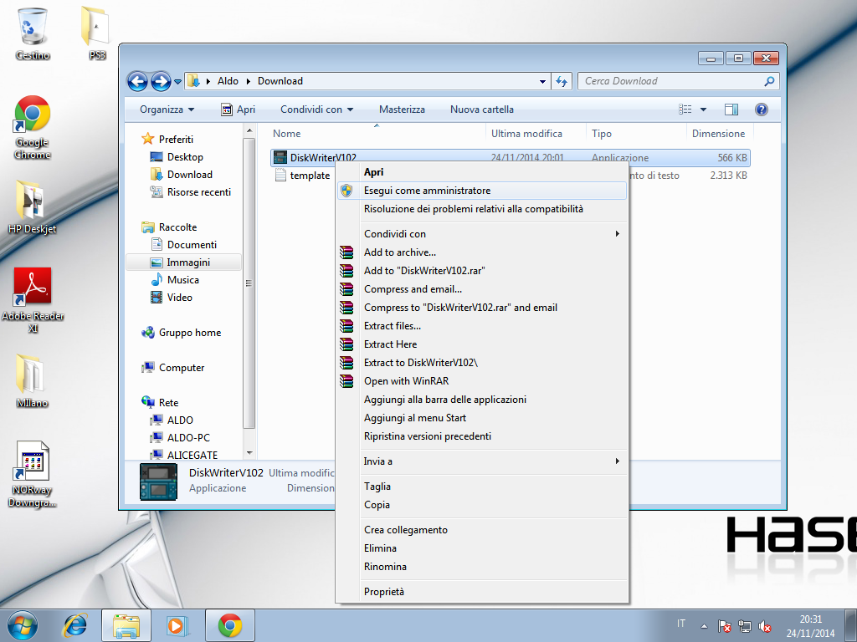857x642 pixels.
Task: Click the navigation pane scrollbar thumb
Action: coord(249,283)
